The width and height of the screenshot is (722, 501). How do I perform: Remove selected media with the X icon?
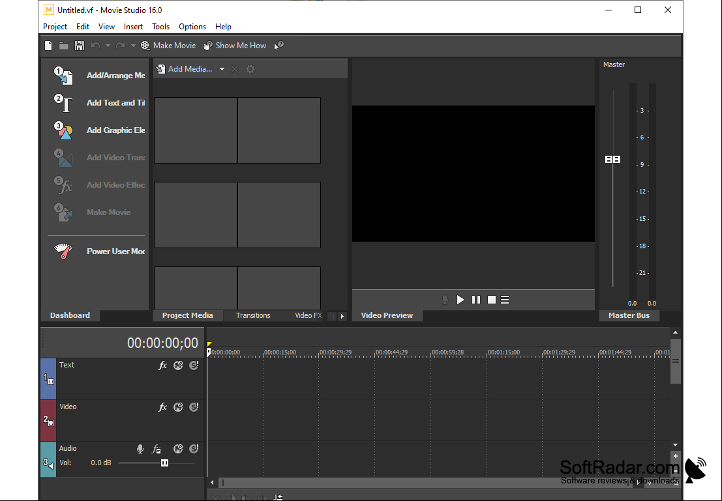[x=235, y=69]
